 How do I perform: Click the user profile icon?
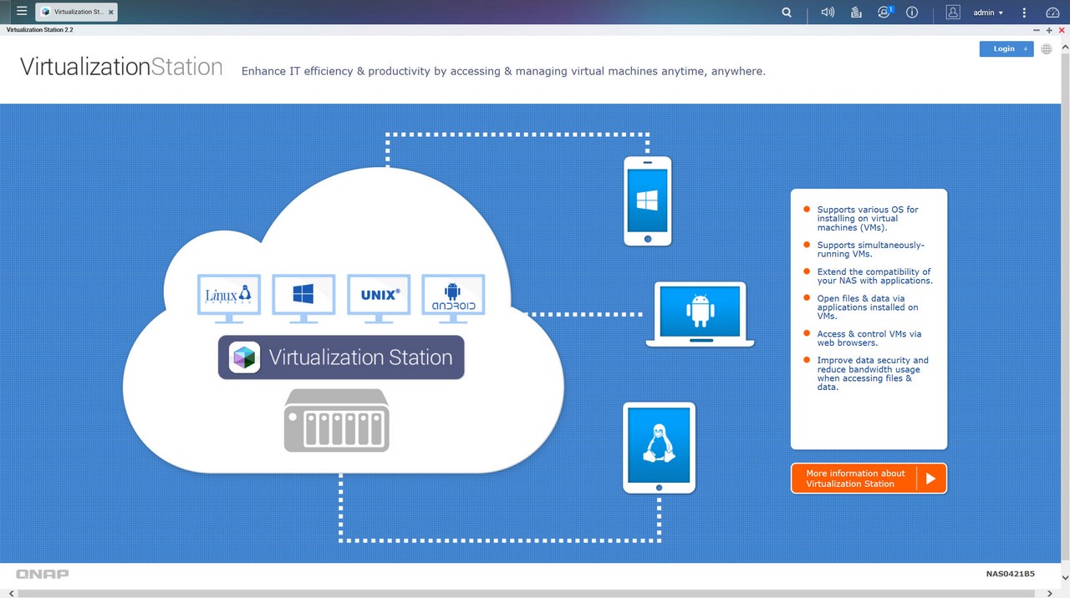tap(953, 13)
